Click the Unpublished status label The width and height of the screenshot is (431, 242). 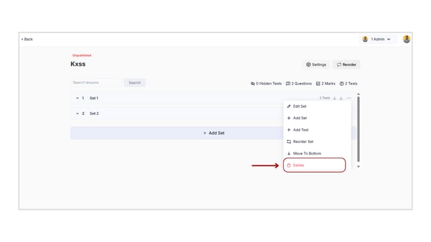[x=82, y=55]
